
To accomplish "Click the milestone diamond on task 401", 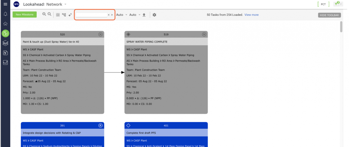I will click(128, 126).
